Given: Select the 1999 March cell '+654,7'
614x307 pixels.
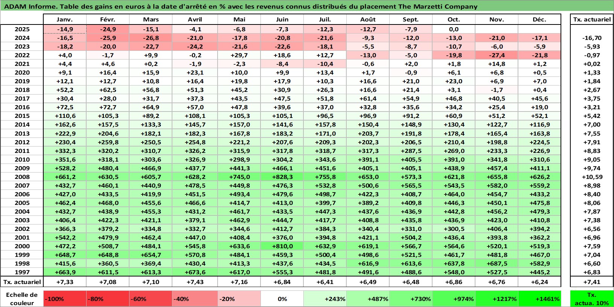Looking at the screenshot, I should tap(151, 255).
